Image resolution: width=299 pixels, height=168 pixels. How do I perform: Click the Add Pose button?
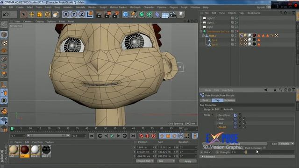tap(235, 144)
